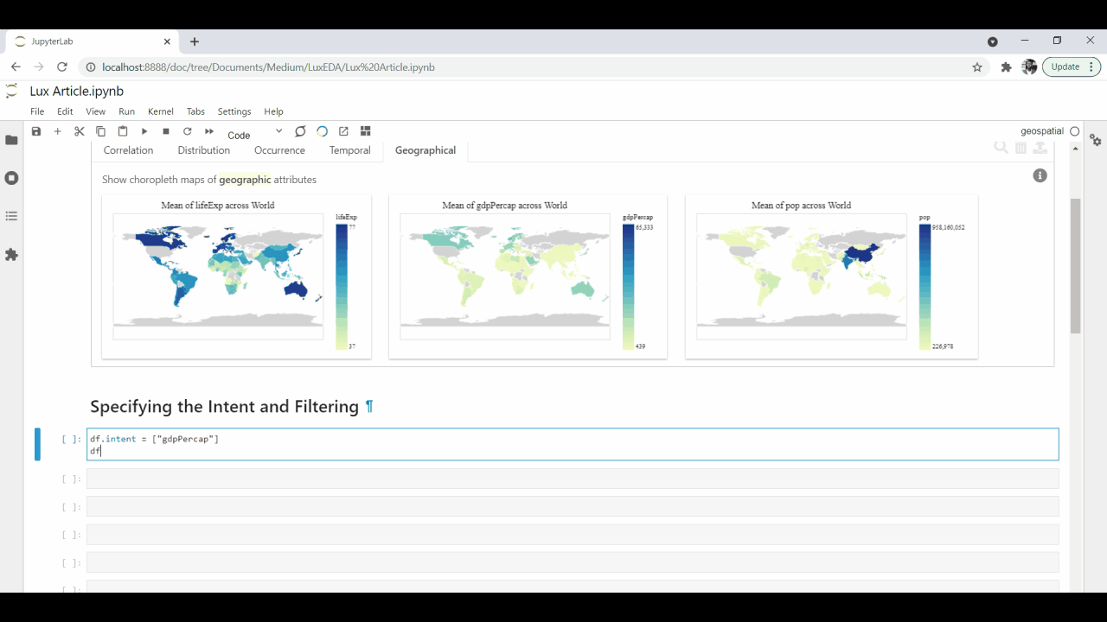Run the selected cell with the play icon
The width and height of the screenshot is (1107, 622).
tap(144, 131)
